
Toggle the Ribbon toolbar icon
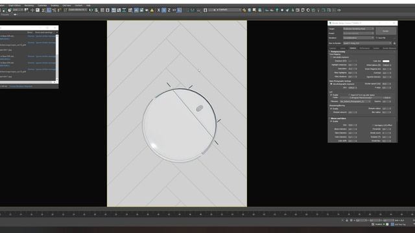pos(113,10)
